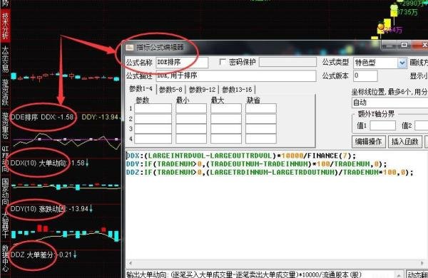Click the 编辑操作 button
428x278 pixels.
tap(369, 142)
